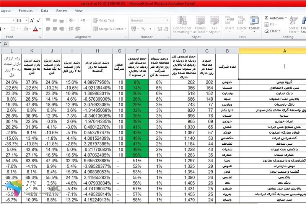
Task: Decrease decimal places
Action: (x=166, y=29)
